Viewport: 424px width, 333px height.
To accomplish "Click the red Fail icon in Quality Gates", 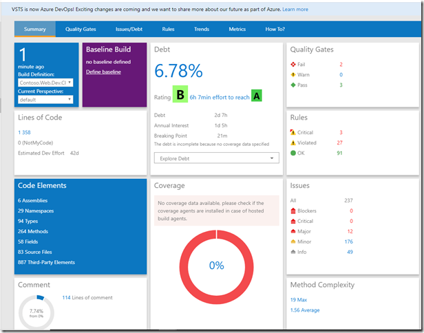I will click(x=295, y=64).
